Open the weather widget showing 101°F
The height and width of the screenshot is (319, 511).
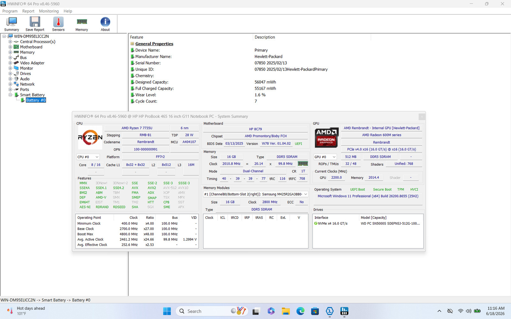pyautogui.click(x=26, y=311)
